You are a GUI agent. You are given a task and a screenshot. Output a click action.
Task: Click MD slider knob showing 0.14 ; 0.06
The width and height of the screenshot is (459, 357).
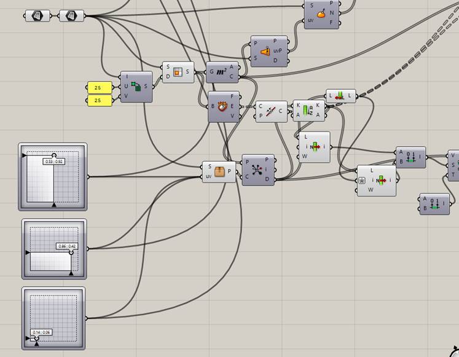point(37,338)
